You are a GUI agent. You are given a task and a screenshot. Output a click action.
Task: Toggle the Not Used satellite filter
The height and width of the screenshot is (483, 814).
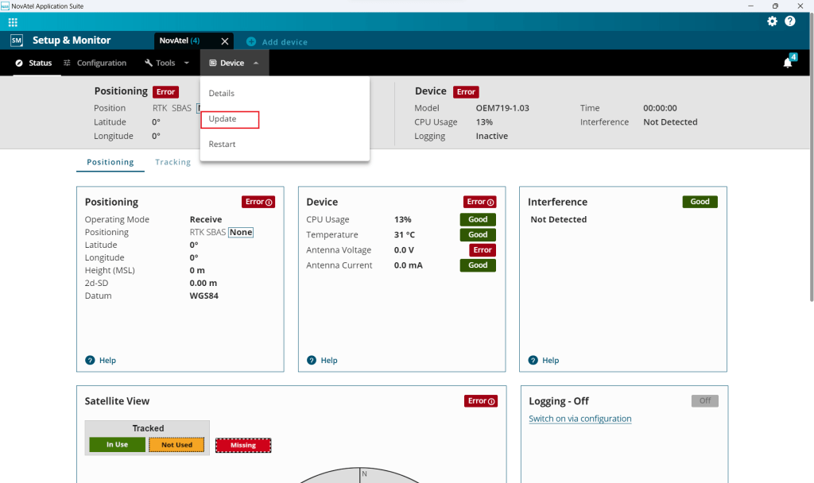point(176,445)
